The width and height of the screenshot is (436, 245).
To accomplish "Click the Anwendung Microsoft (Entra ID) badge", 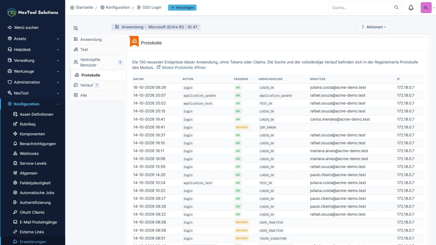I will click(x=156, y=27).
